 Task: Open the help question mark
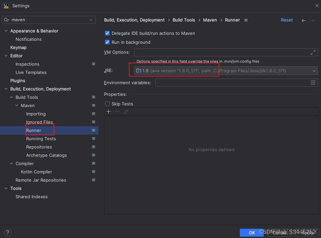tap(8, 233)
